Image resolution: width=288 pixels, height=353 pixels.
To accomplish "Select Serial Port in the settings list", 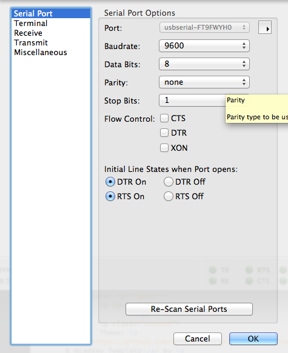I will coord(51,13).
